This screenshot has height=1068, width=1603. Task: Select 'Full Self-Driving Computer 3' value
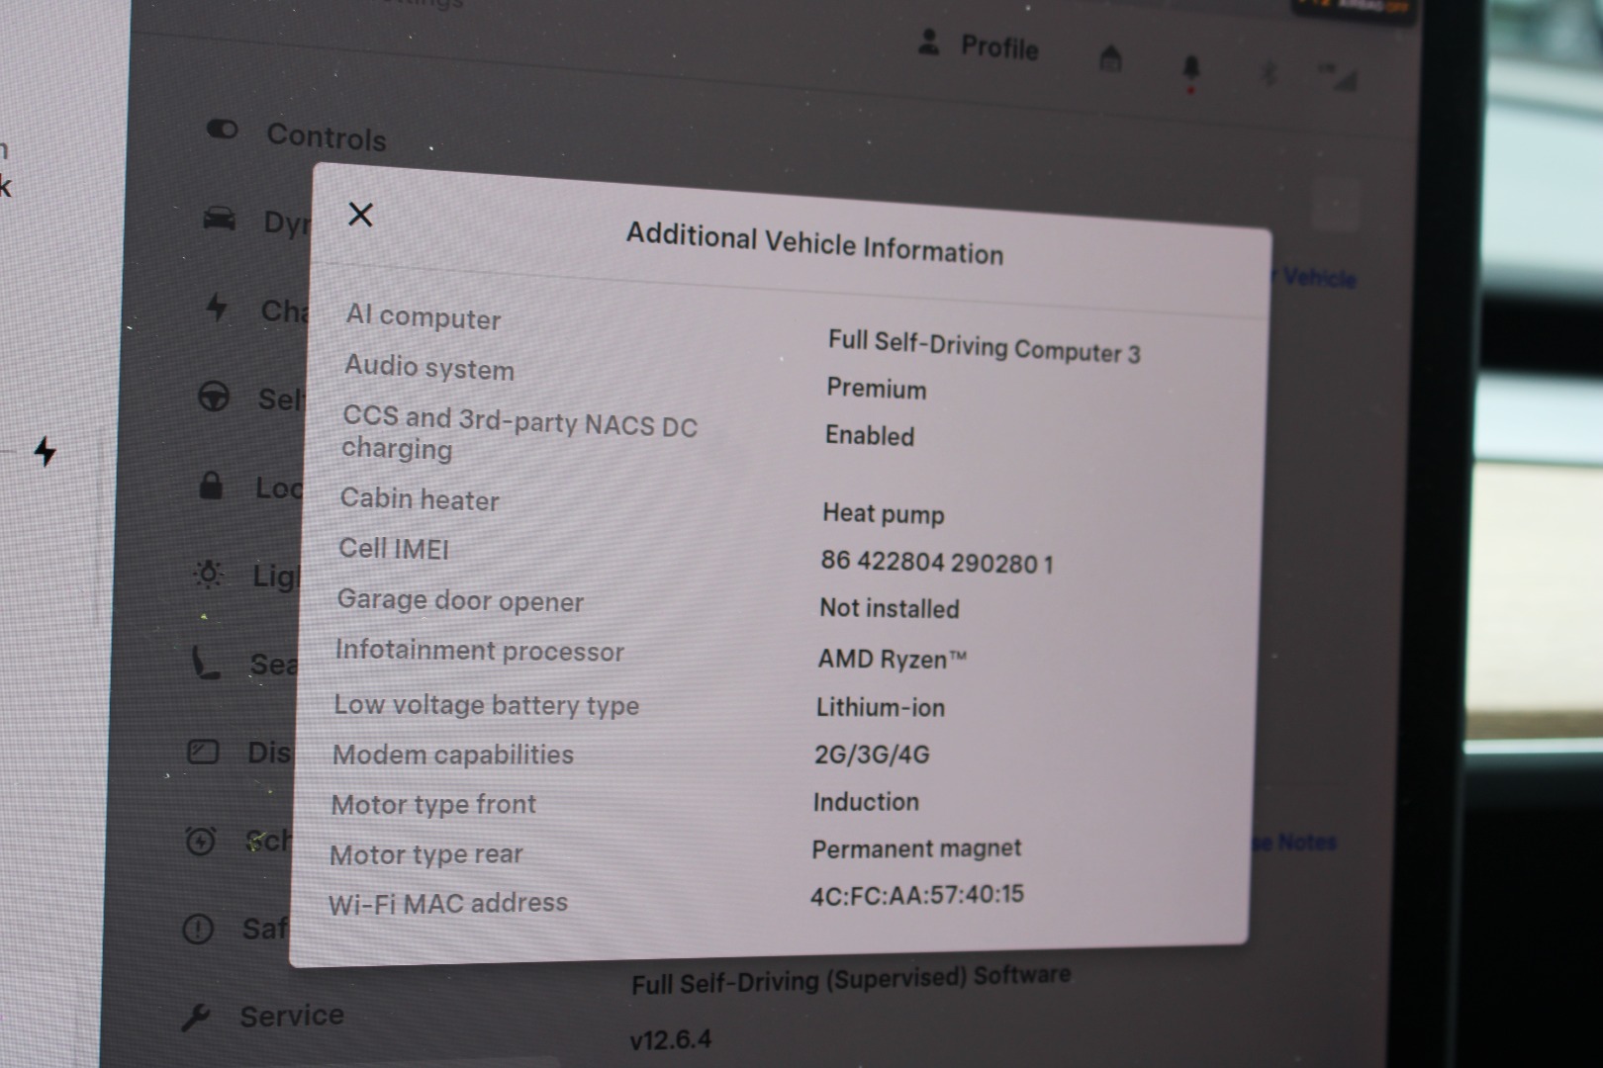[x=985, y=347]
